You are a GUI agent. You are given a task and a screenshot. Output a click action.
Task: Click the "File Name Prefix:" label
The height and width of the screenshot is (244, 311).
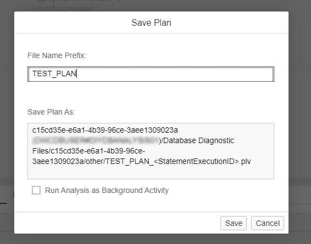click(x=56, y=55)
